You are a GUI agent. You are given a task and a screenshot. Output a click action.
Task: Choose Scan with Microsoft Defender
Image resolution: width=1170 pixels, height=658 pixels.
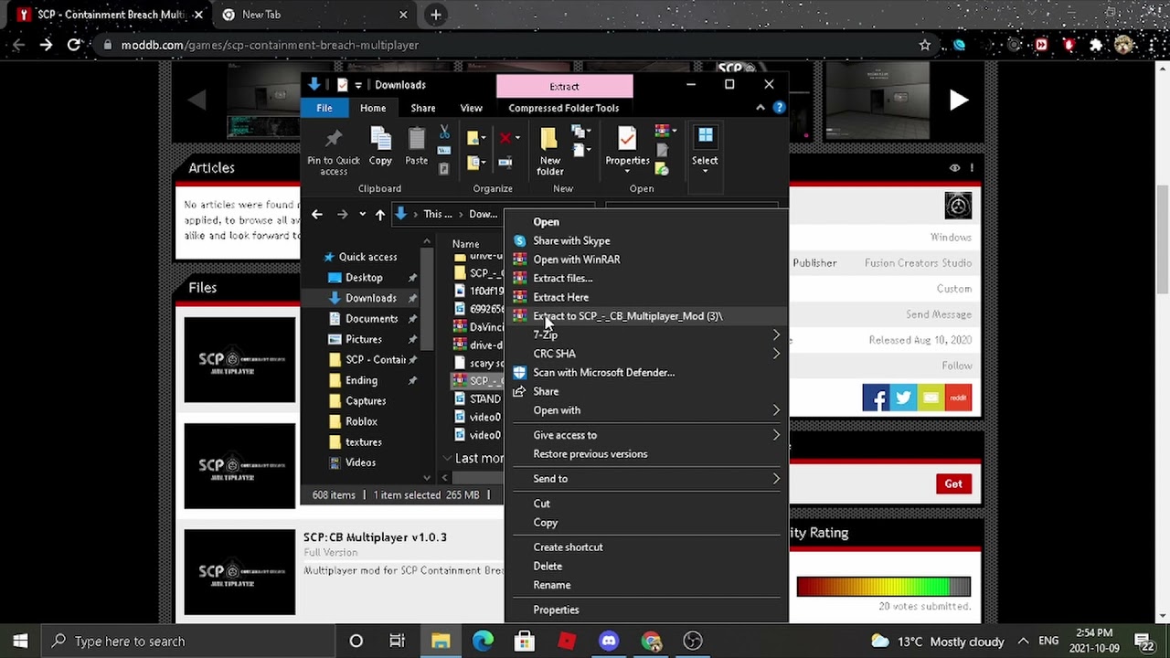(x=604, y=373)
